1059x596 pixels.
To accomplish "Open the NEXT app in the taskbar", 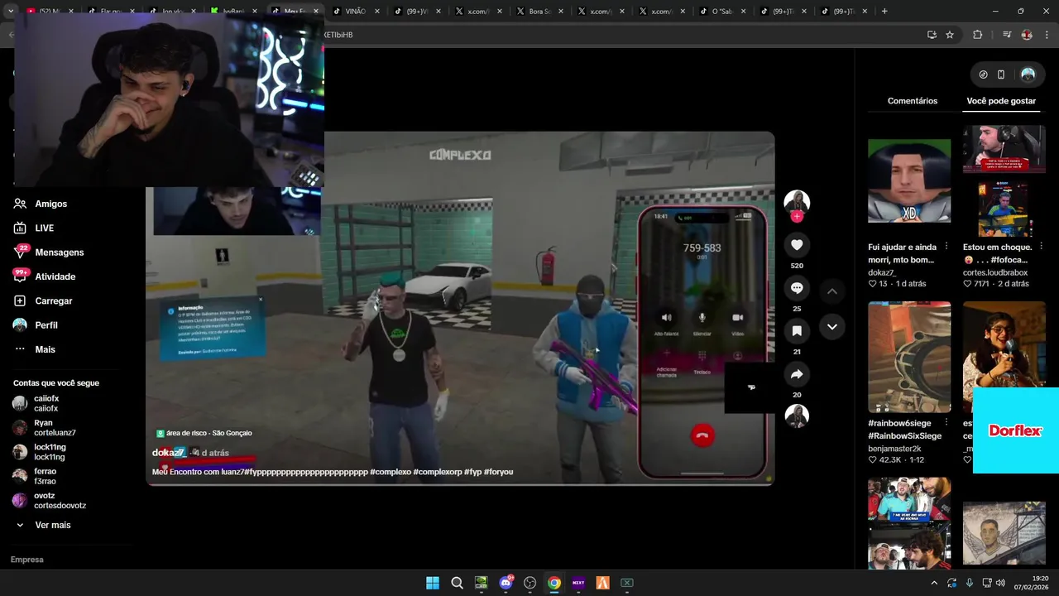I will tap(578, 583).
